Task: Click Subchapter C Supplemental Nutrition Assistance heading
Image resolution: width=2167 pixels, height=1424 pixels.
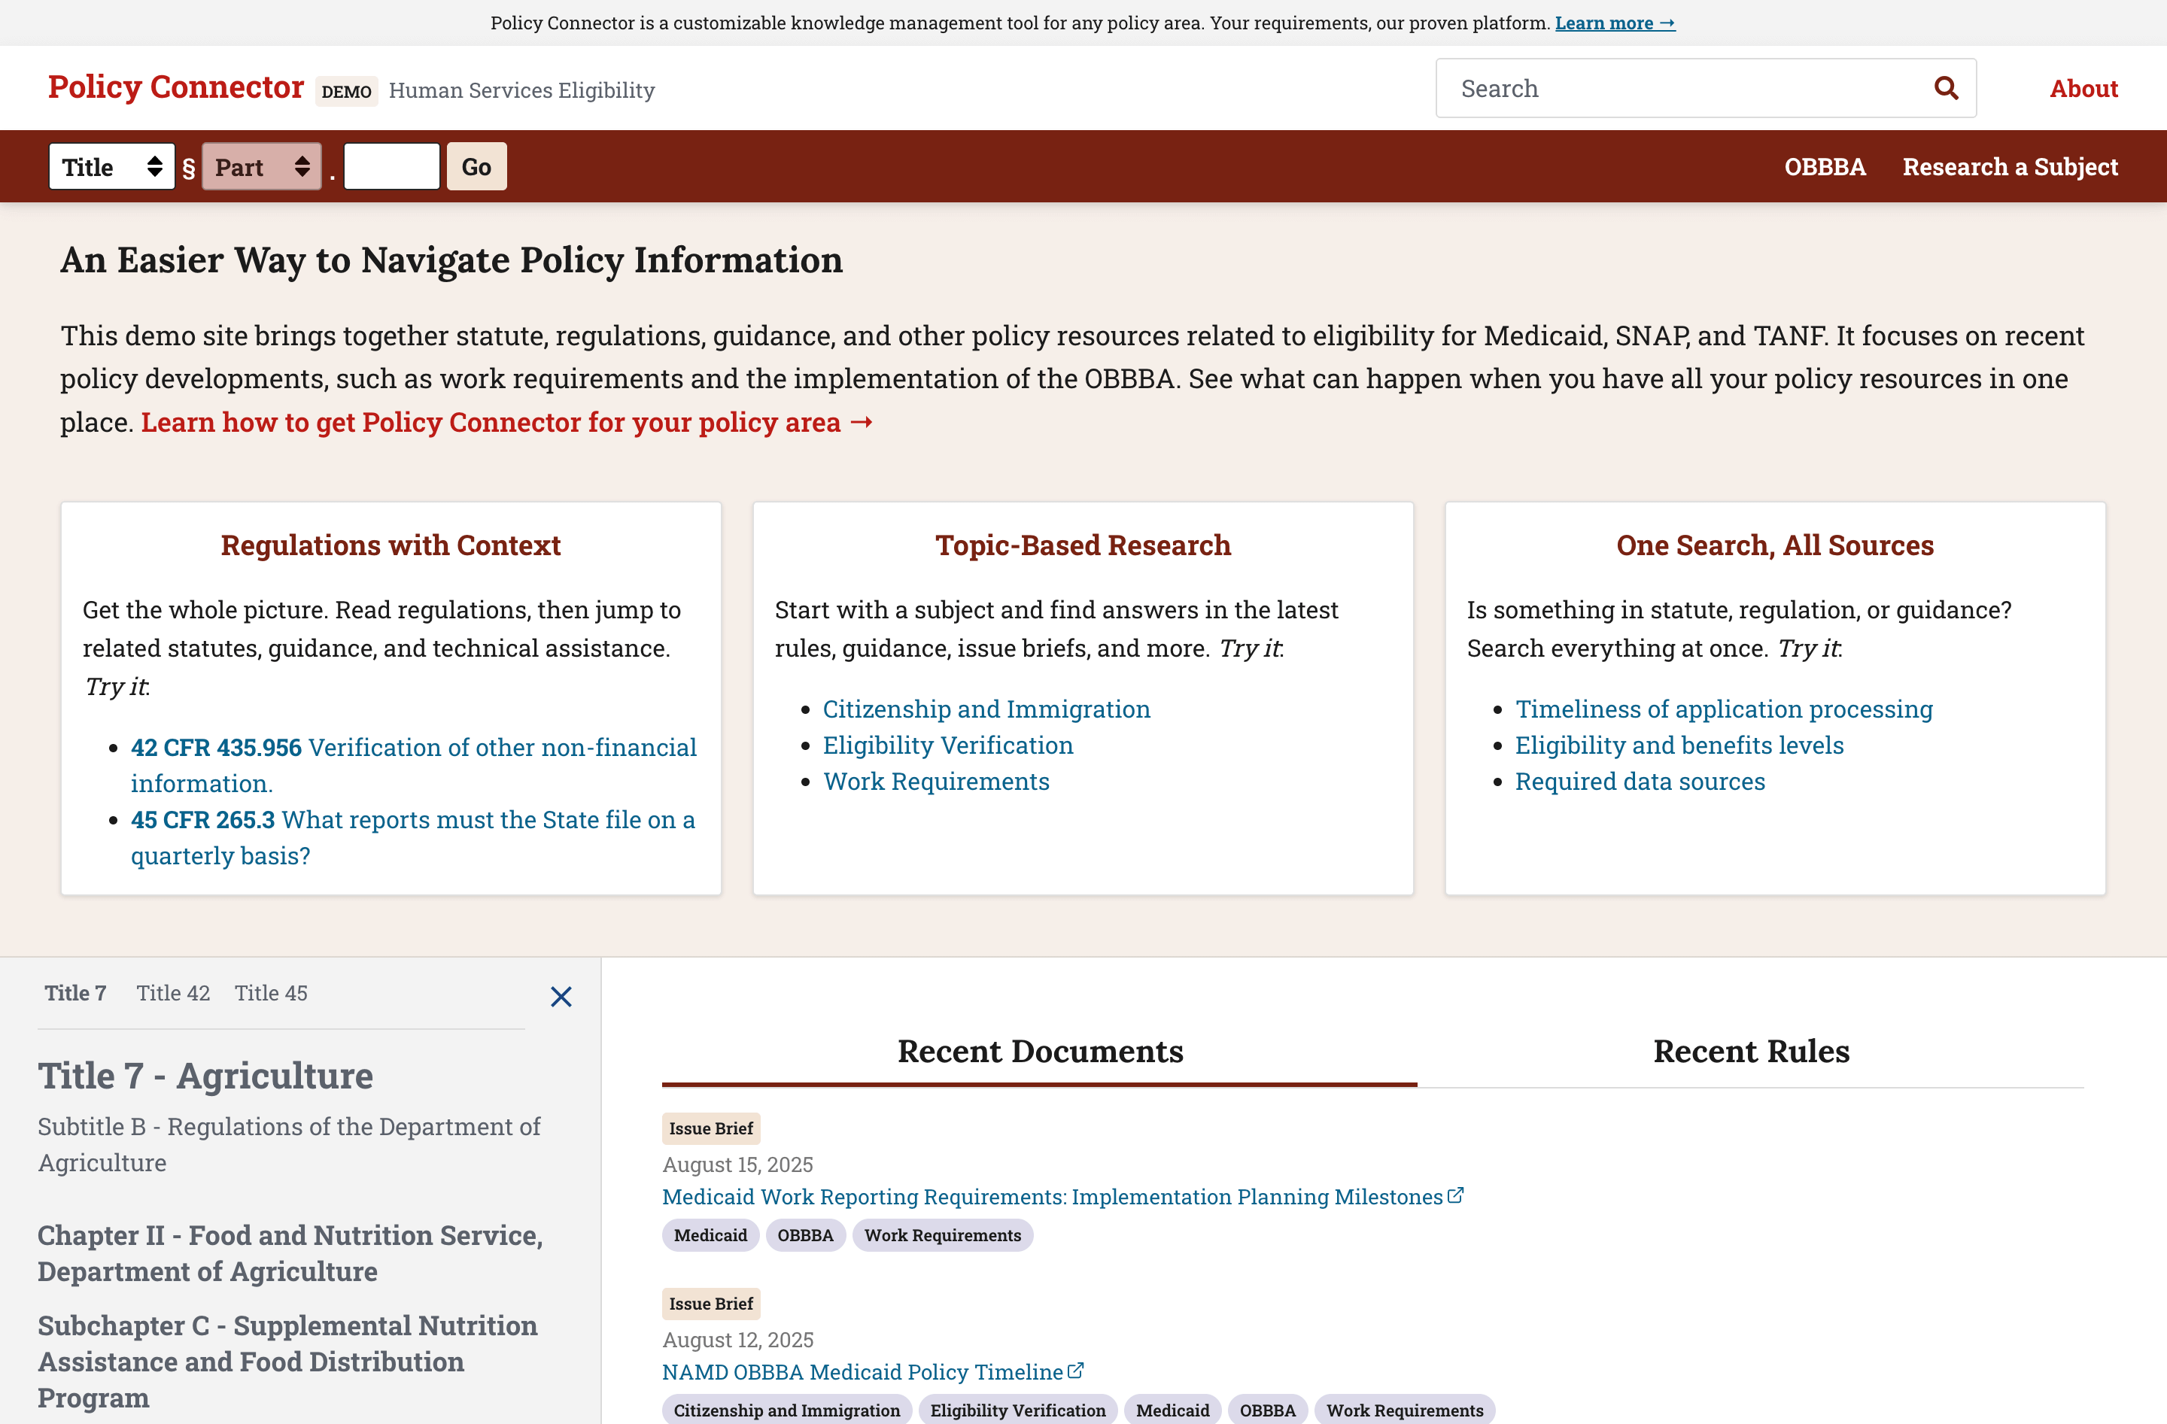Action: pos(287,1361)
